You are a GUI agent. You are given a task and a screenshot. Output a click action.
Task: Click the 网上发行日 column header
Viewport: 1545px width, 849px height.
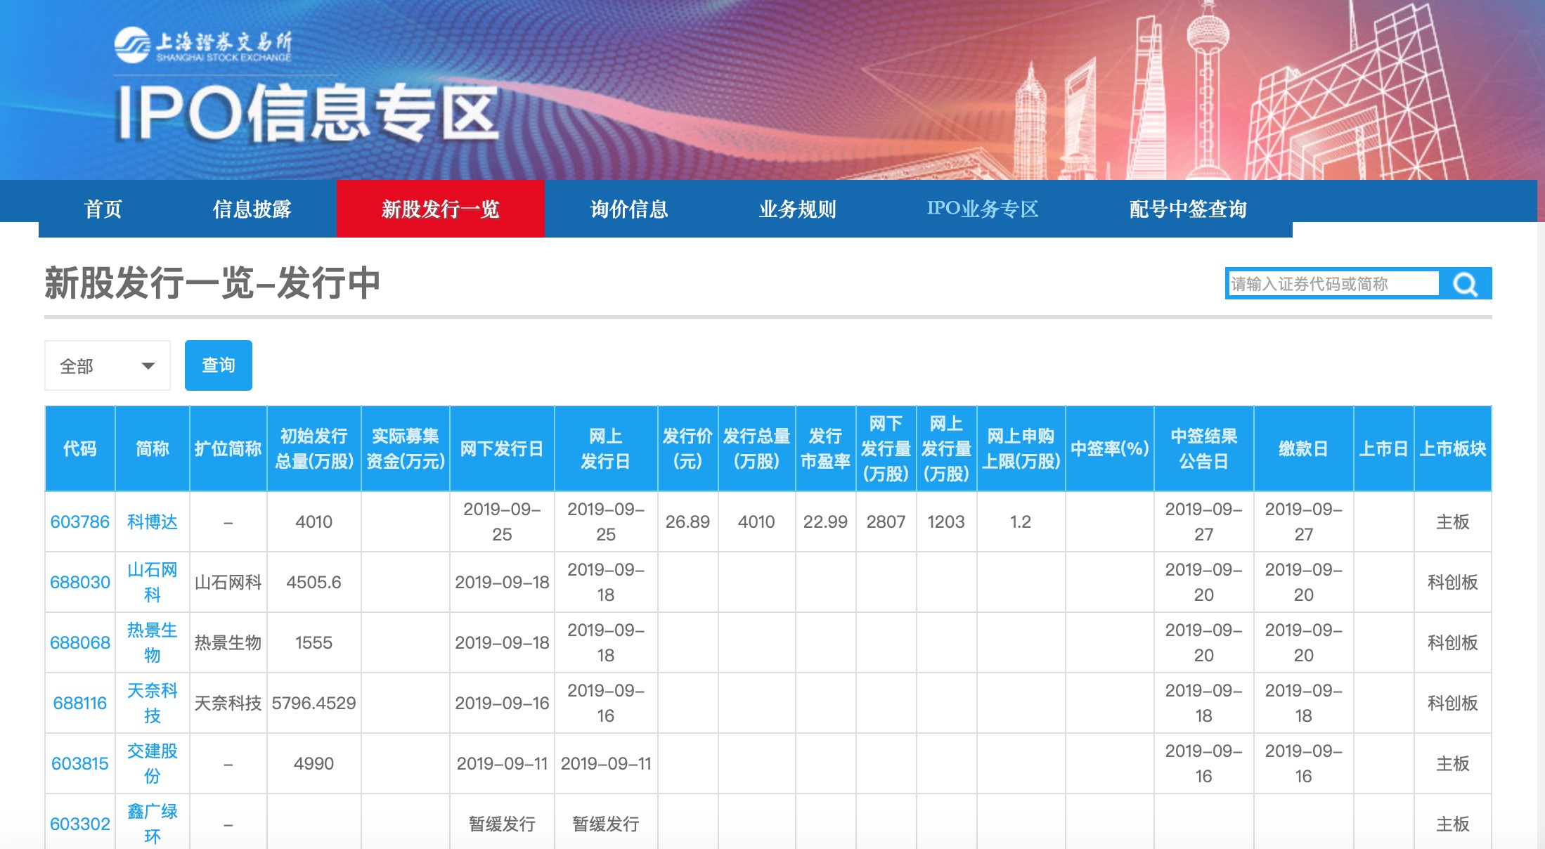pos(606,448)
